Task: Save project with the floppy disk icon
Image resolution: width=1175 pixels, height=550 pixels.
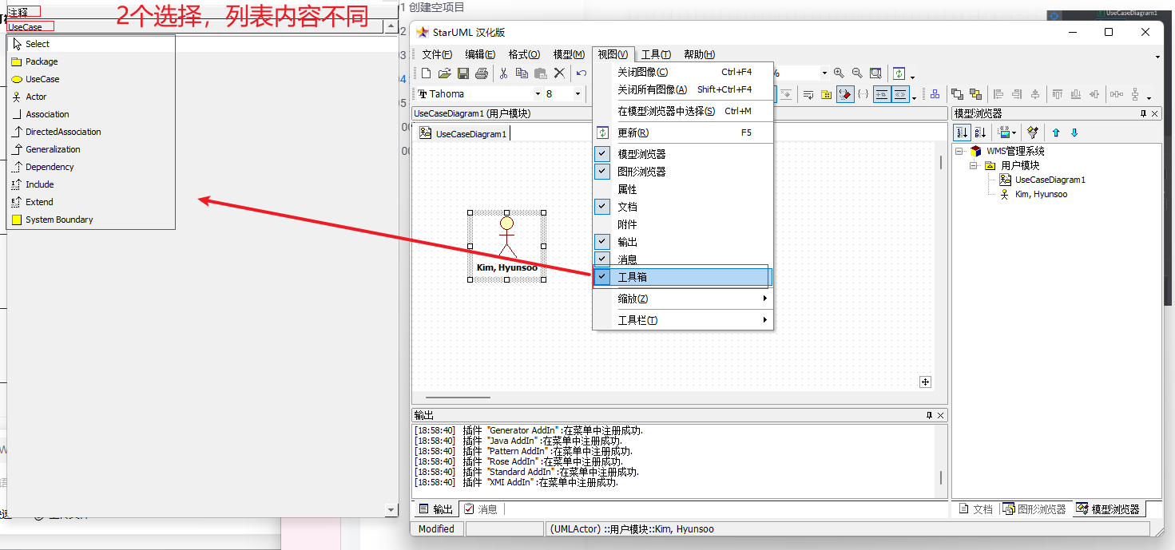Action: [462, 73]
